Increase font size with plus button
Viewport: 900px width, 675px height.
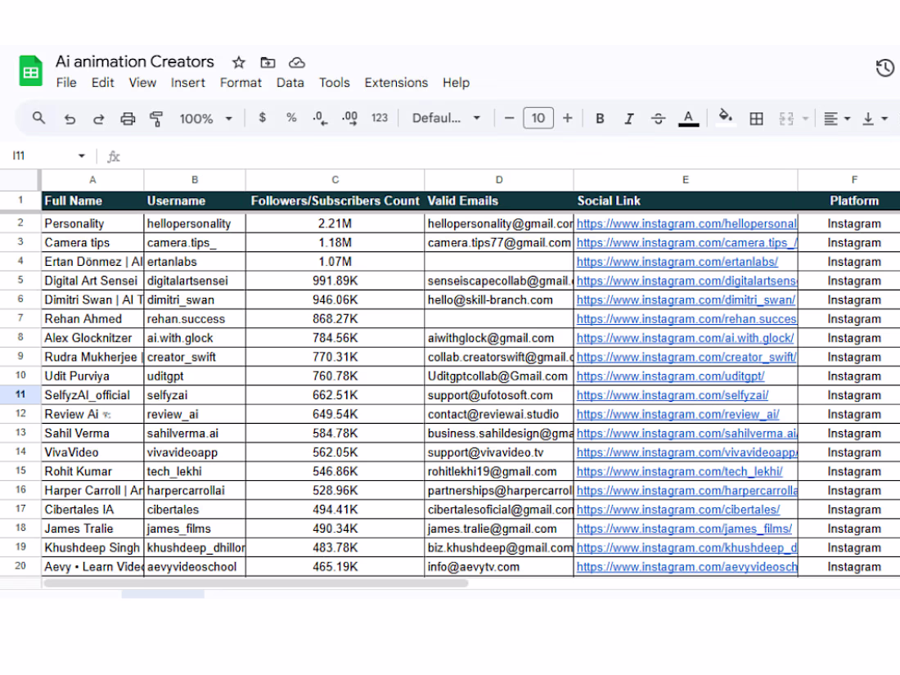tap(567, 119)
